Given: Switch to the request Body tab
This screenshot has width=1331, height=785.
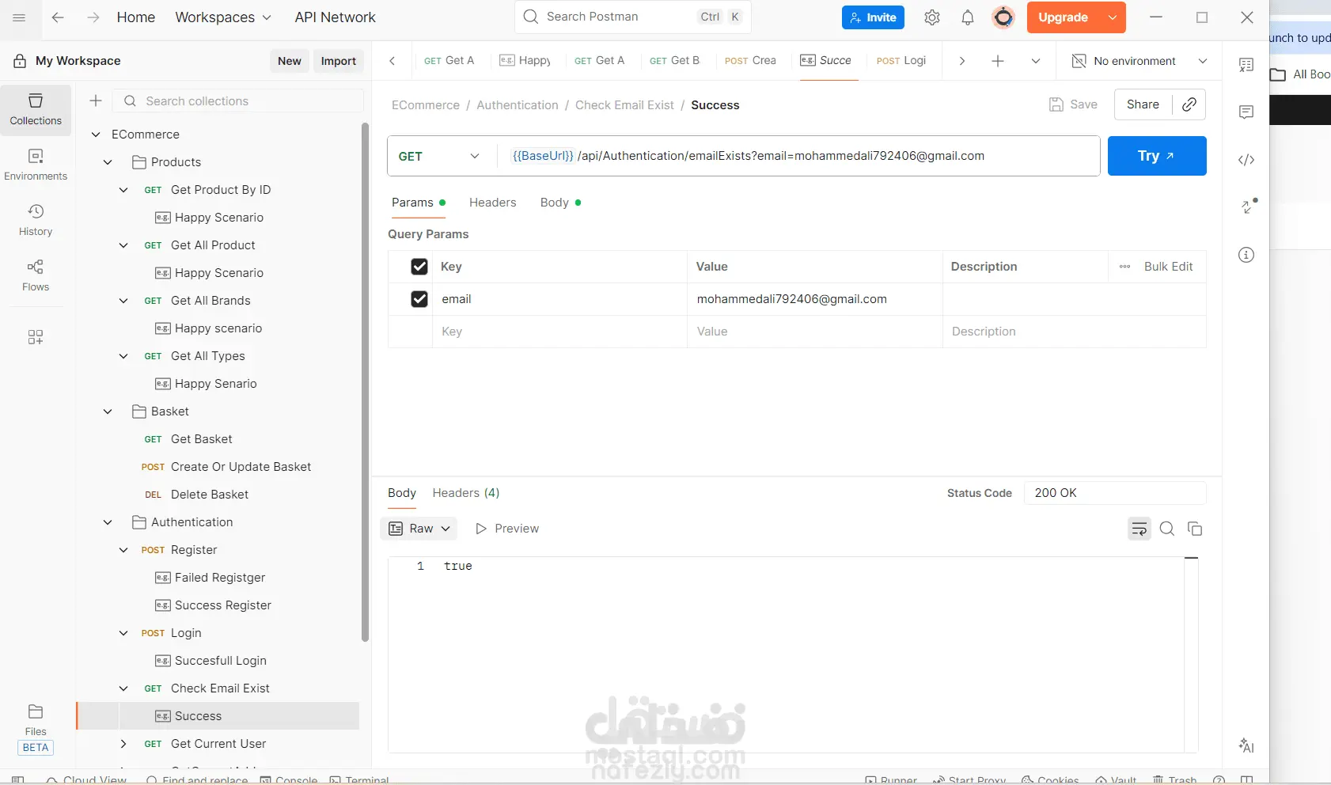Looking at the screenshot, I should point(560,203).
